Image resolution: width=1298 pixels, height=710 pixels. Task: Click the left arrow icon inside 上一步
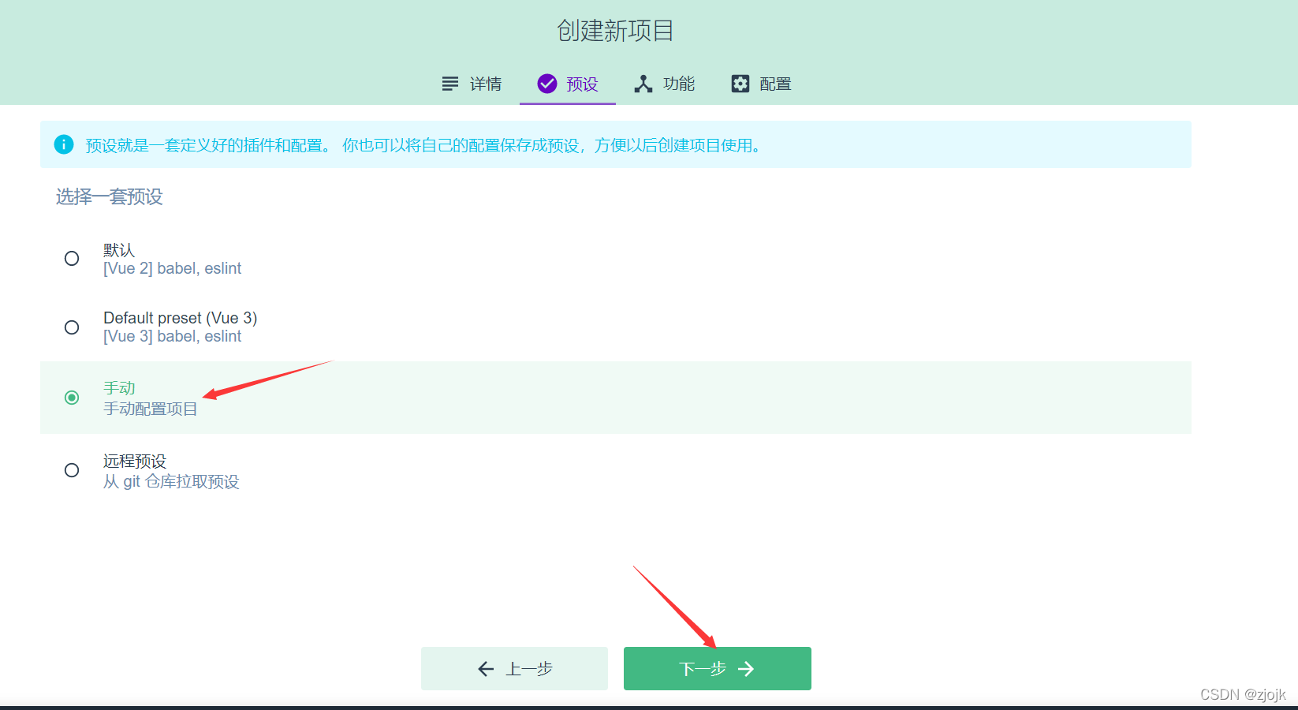[x=487, y=668]
